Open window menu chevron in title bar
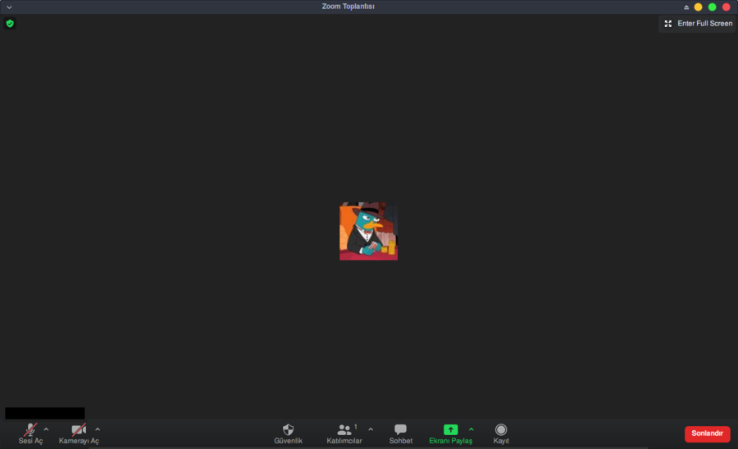This screenshot has width=738, height=449. tap(9, 7)
